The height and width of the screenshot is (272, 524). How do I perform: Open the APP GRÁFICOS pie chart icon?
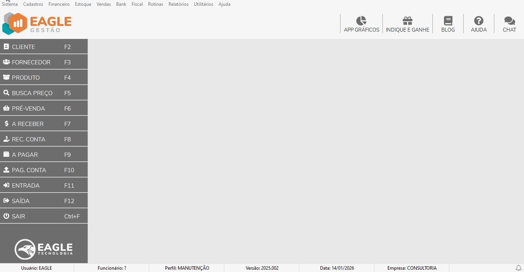point(361,21)
